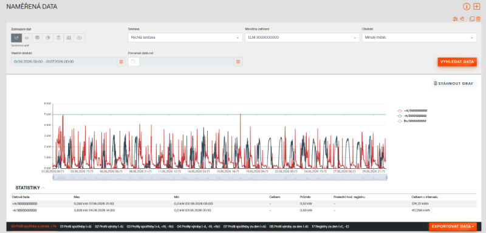
Task: Click the -A/3000000000 row in statistics table
Action: pyautogui.click(x=244, y=211)
